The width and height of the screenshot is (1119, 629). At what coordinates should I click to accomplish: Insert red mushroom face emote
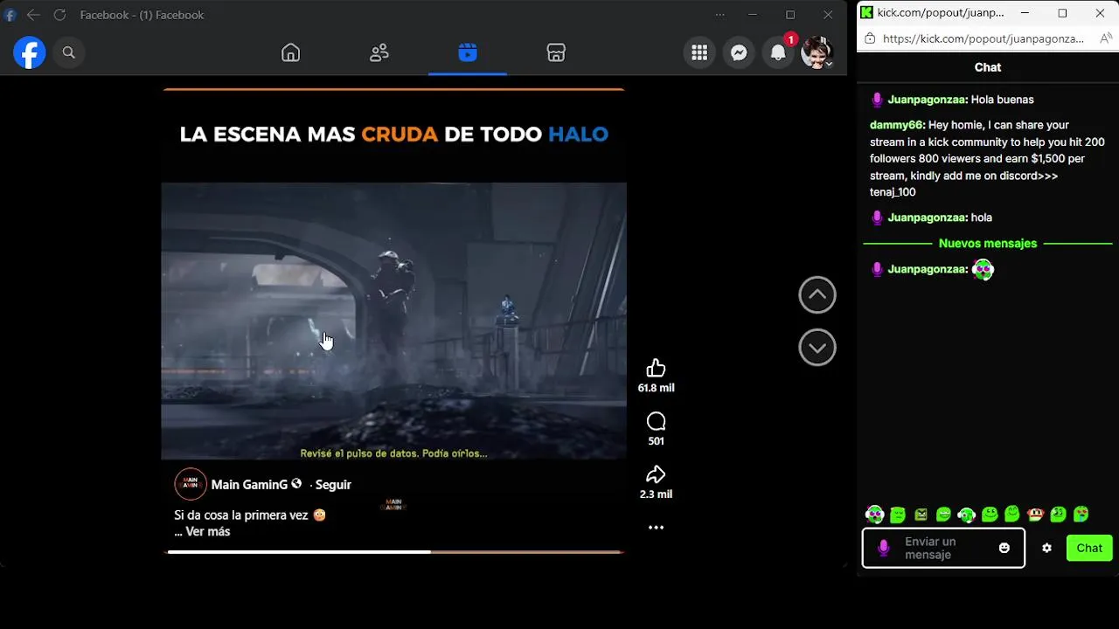pyautogui.click(x=1035, y=515)
